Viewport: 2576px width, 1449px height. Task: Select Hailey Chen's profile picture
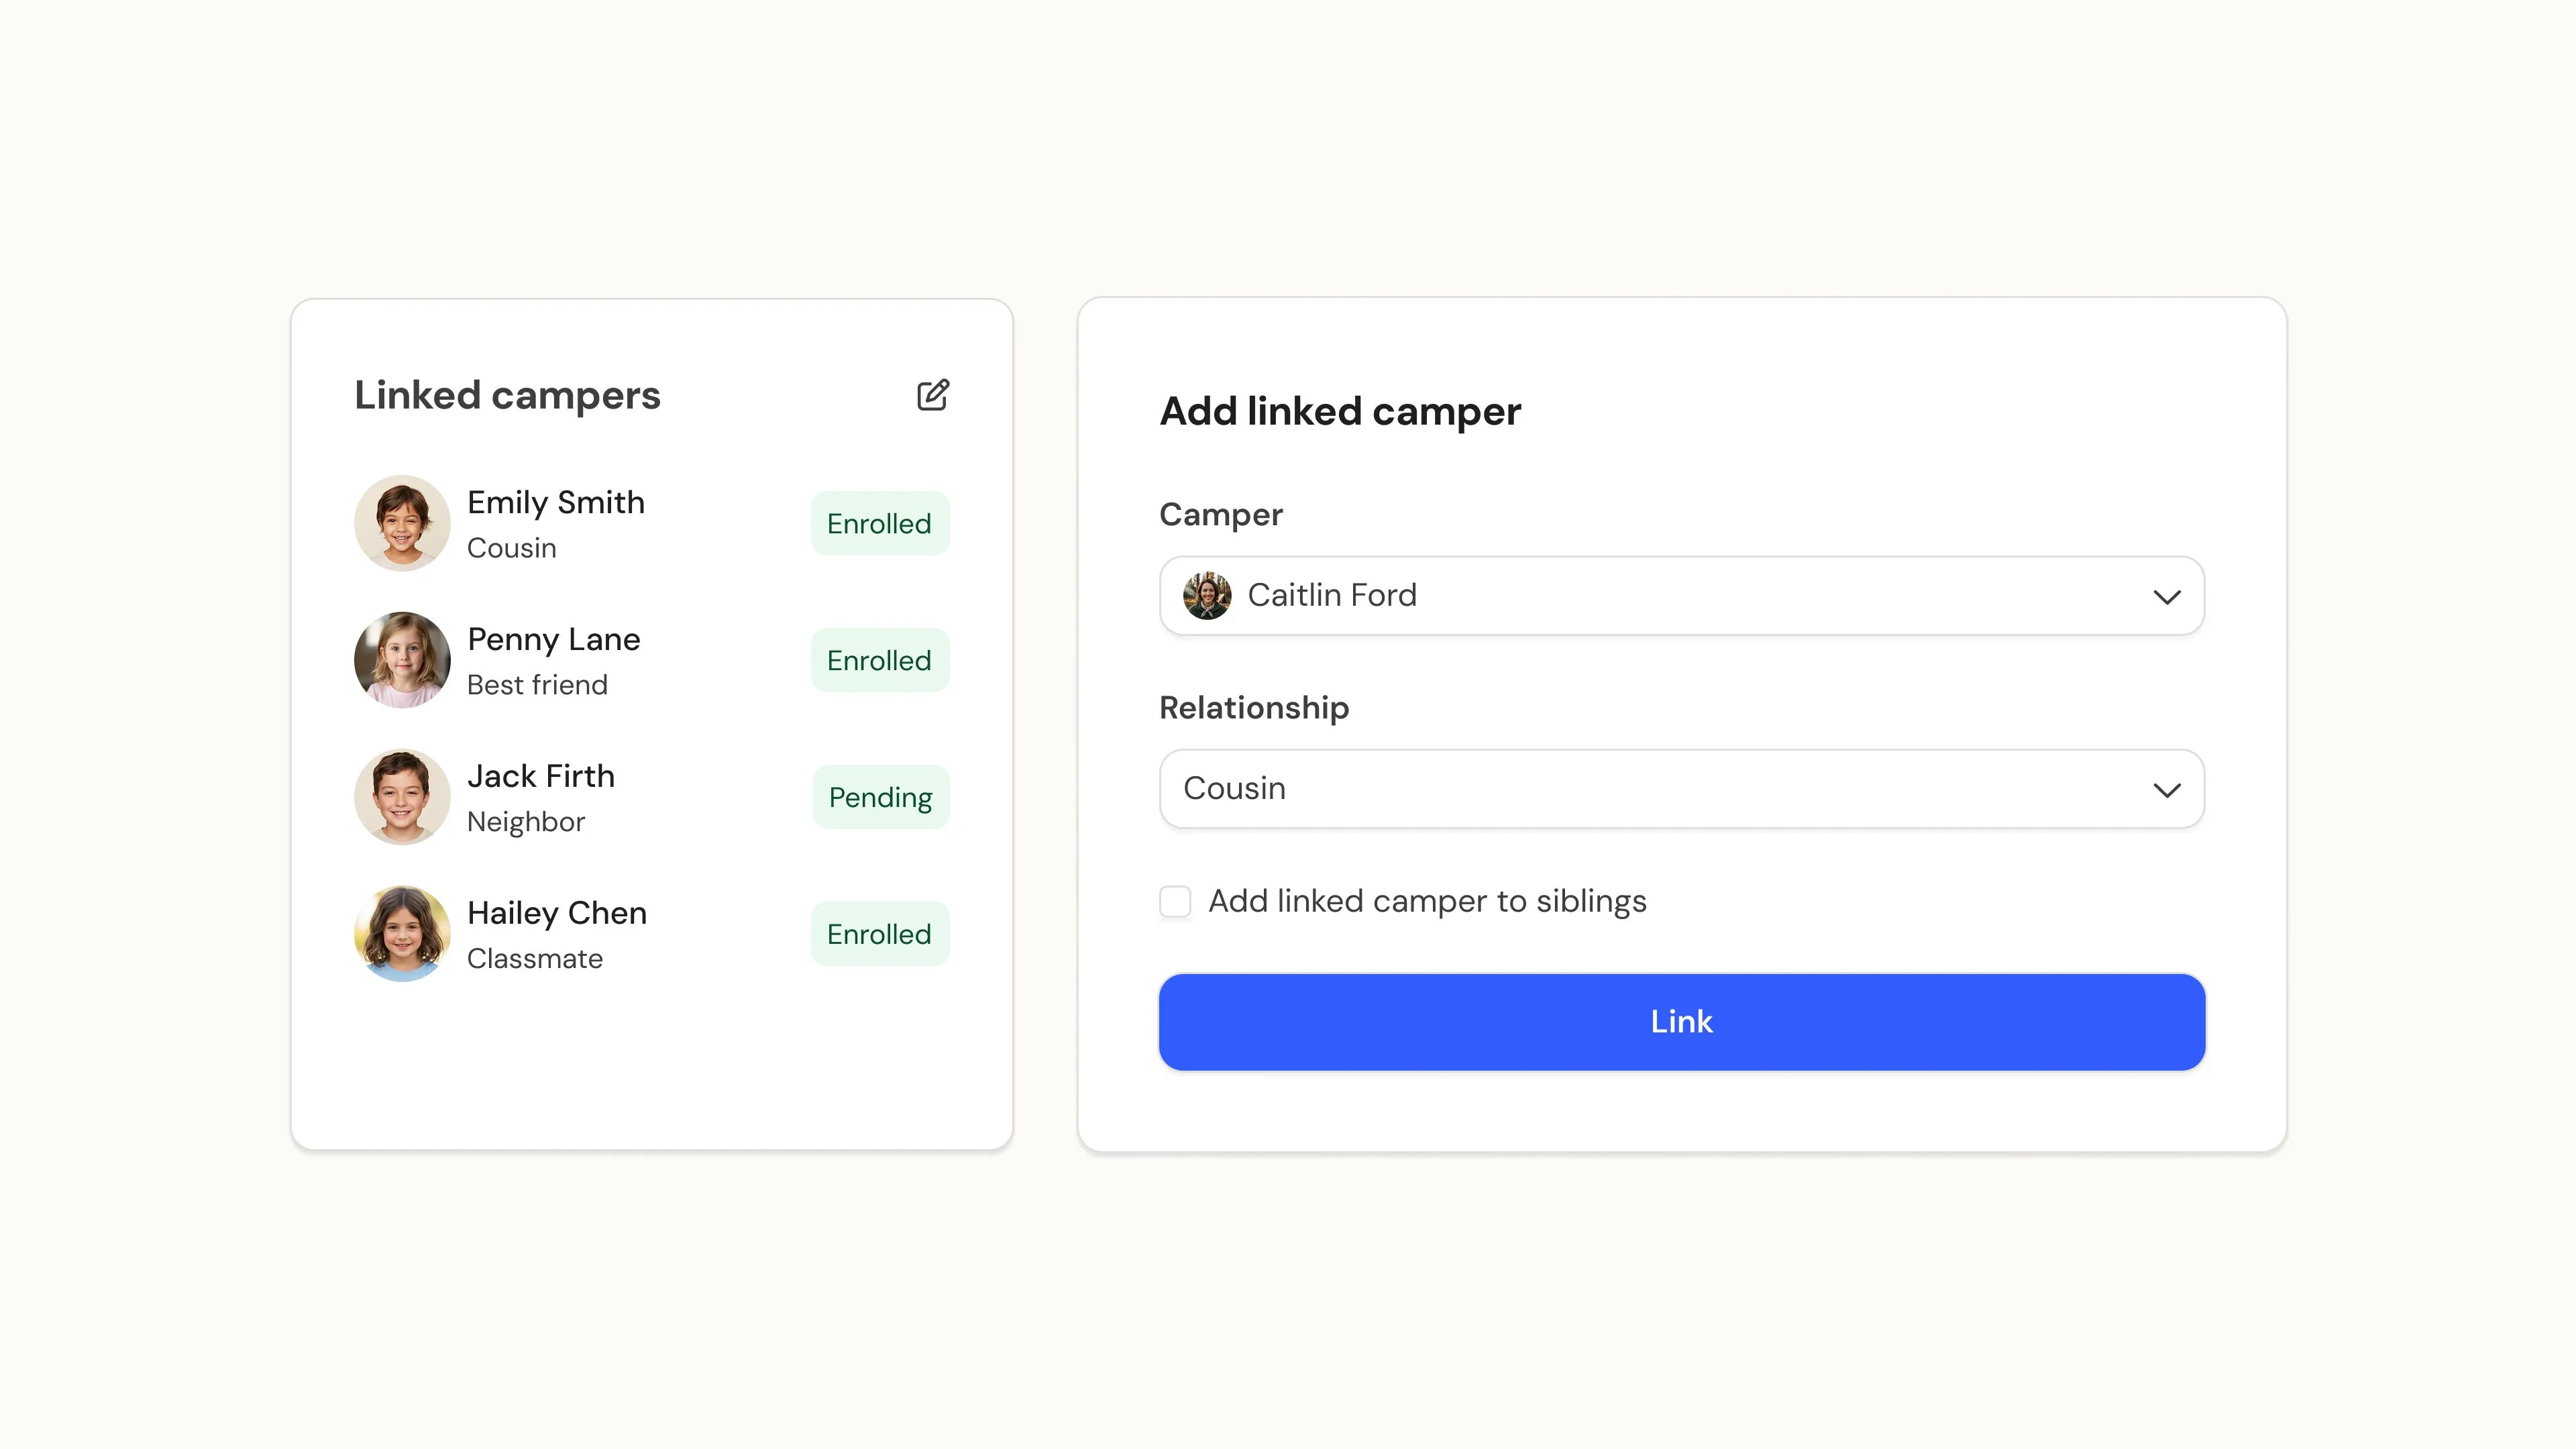402,934
